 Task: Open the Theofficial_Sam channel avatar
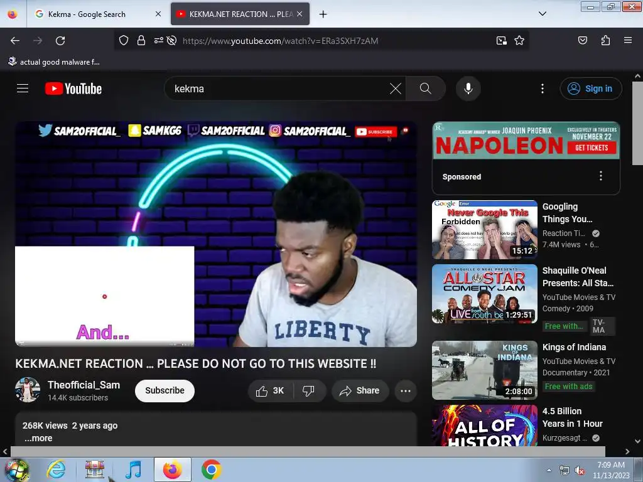tap(28, 390)
